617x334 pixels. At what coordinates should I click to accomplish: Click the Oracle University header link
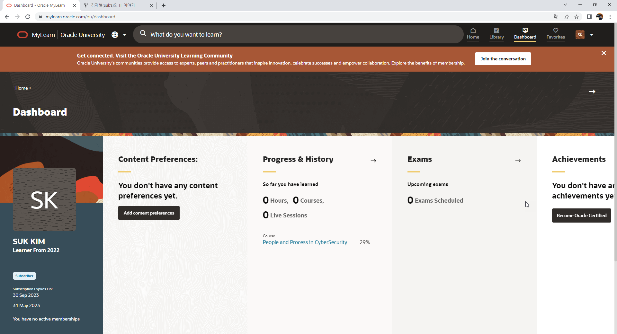coord(83,35)
